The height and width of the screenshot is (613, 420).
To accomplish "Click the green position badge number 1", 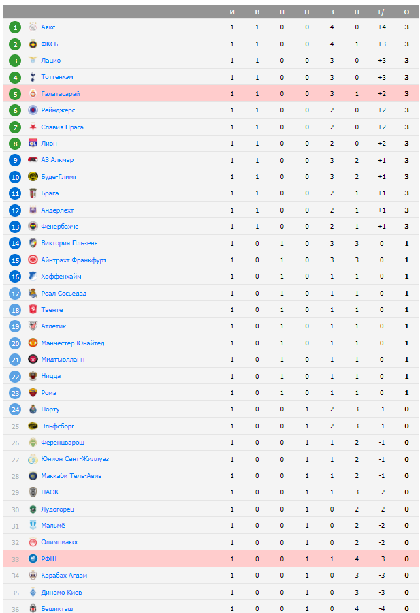I will (x=15, y=27).
